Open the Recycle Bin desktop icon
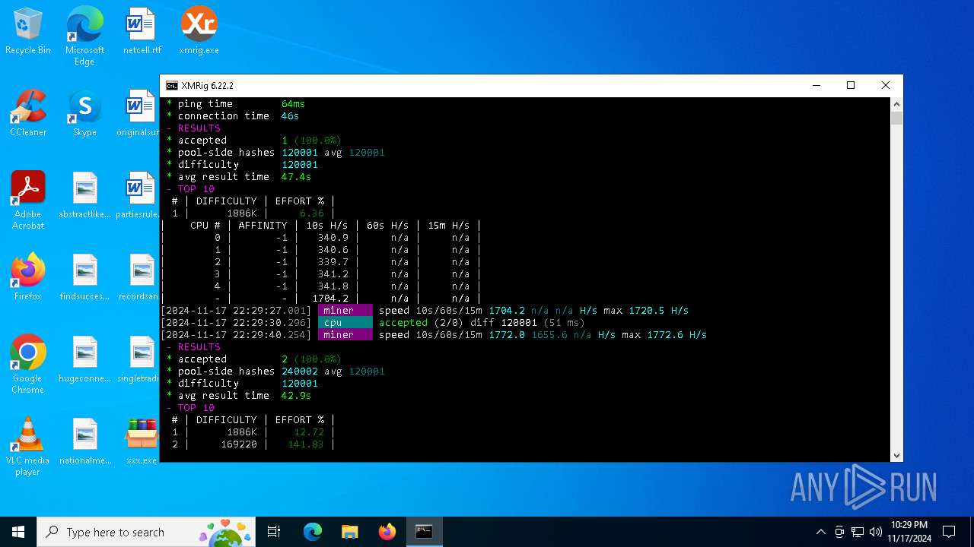 [28, 32]
